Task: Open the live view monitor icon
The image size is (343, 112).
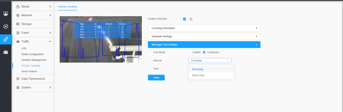Action: [x=6, y=14]
